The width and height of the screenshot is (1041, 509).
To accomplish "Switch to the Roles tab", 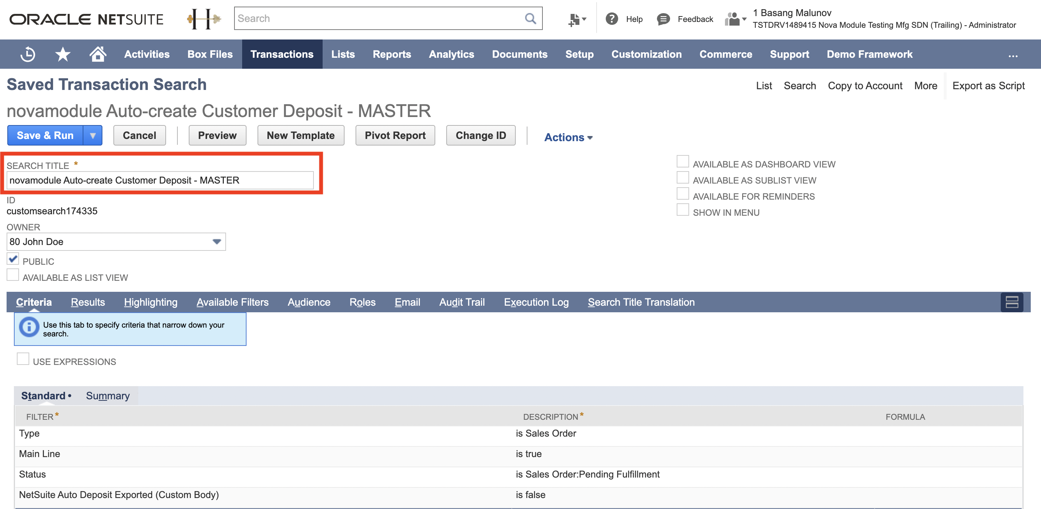I will pos(362,302).
